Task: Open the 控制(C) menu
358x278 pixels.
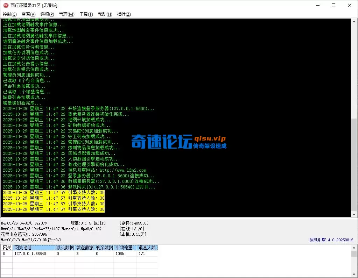Action: click(9, 14)
